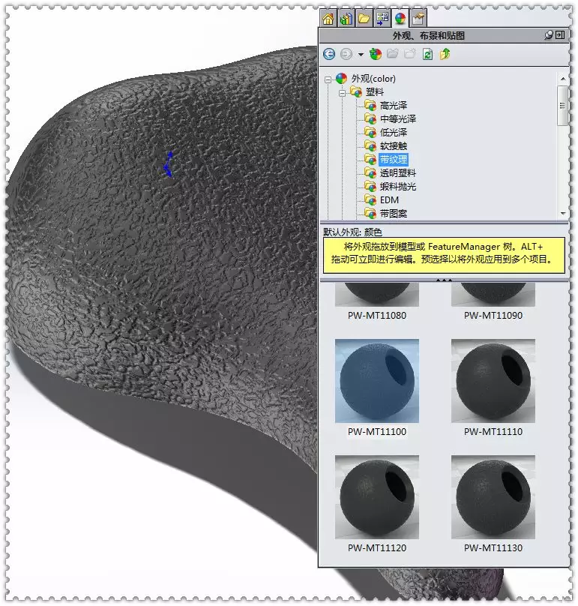This screenshot has width=578, height=606.
Task: Click the 带图案 folder icon
Action: pos(370,213)
